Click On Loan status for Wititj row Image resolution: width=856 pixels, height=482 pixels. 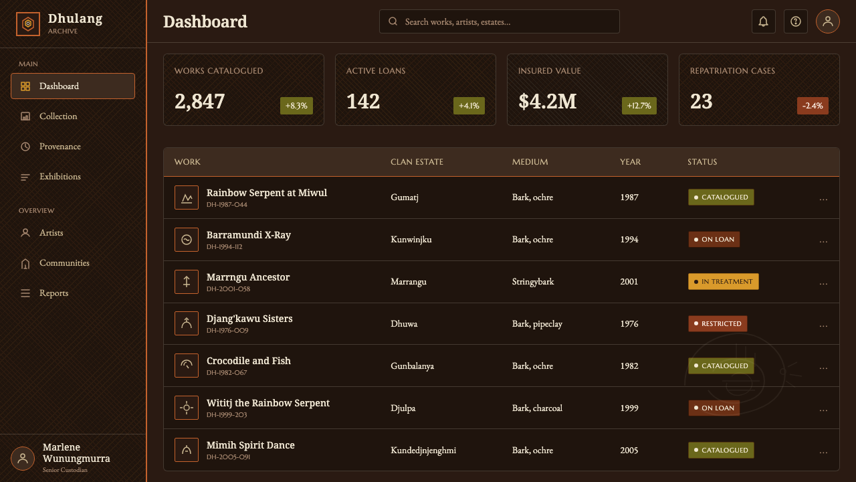[714, 408]
